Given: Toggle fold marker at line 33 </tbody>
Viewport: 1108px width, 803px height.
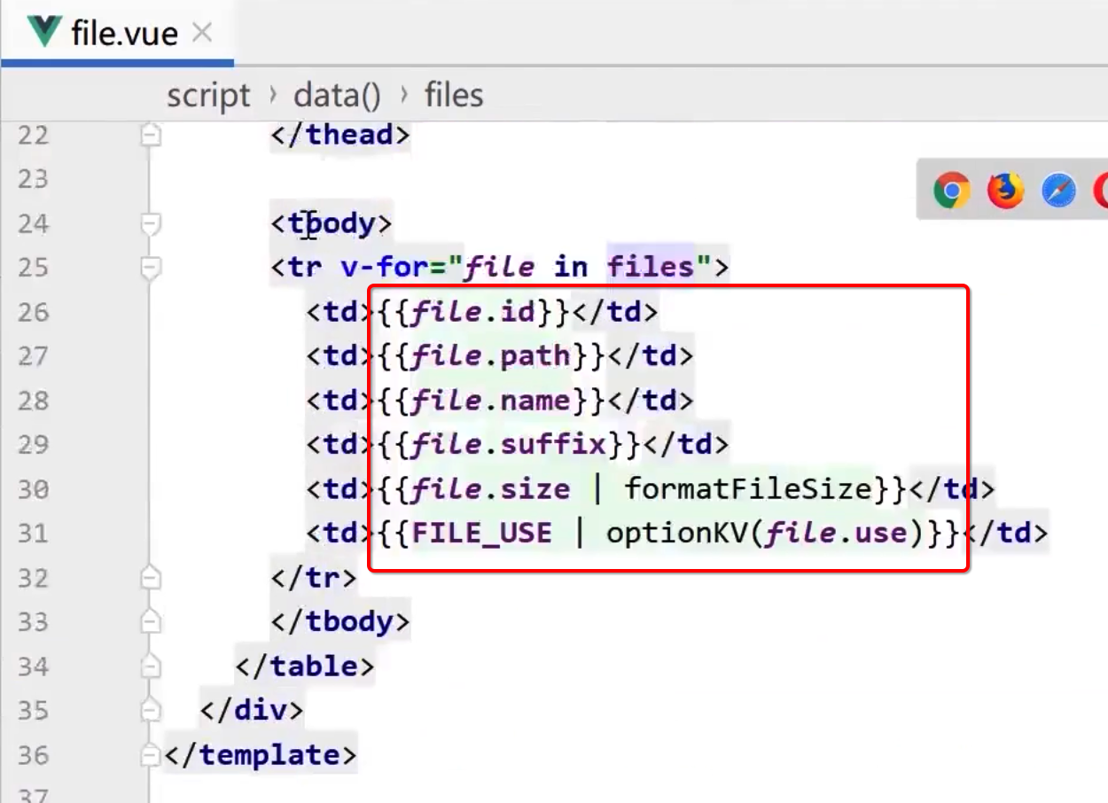Looking at the screenshot, I should point(151,622).
